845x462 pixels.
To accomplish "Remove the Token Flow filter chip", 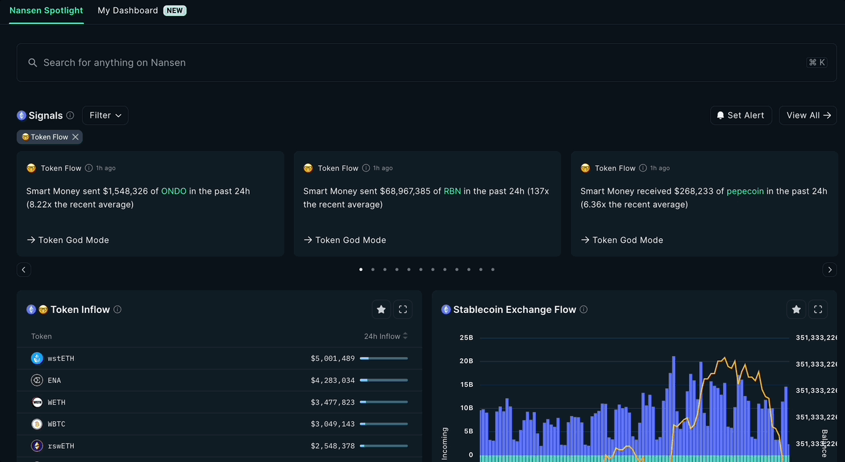I will pyautogui.click(x=75, y=136).
